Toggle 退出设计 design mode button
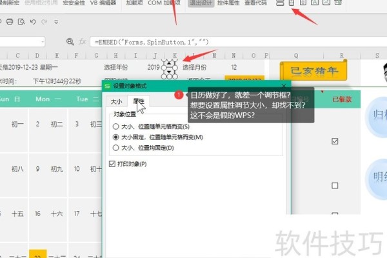Viewport: 387px width, 258px height. pos(201,3)
